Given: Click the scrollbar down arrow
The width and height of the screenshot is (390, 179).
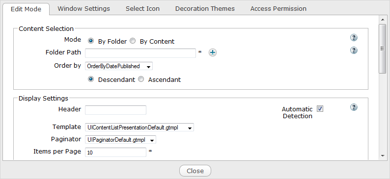Looking at the screenshot, I should point(382,155).
